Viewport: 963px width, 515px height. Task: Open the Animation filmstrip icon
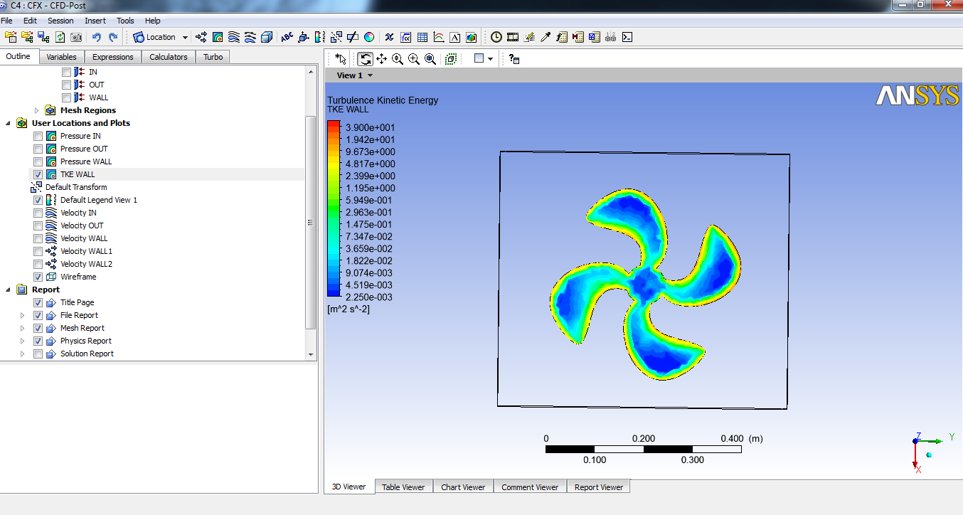click(x=513, y=37)
